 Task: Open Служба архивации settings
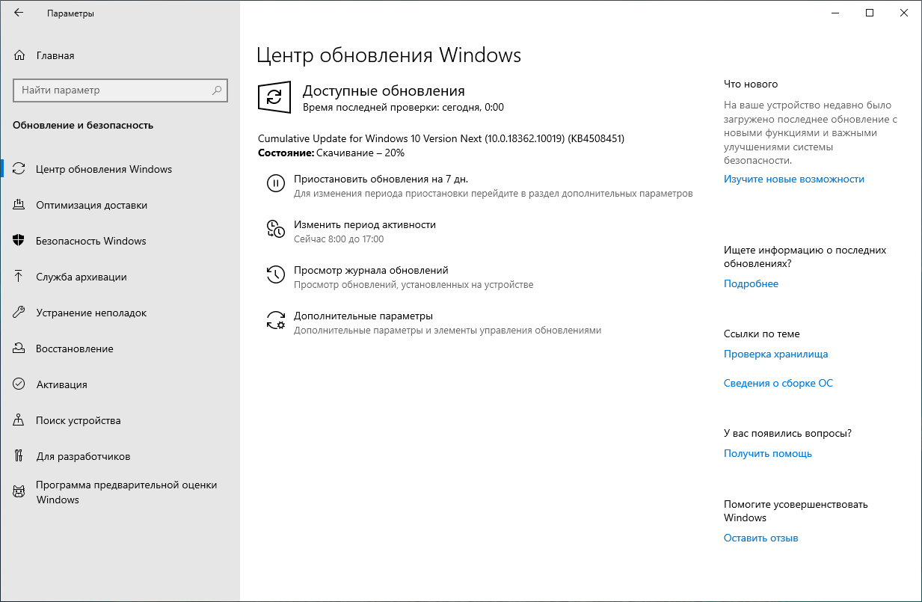click(82, 276)
